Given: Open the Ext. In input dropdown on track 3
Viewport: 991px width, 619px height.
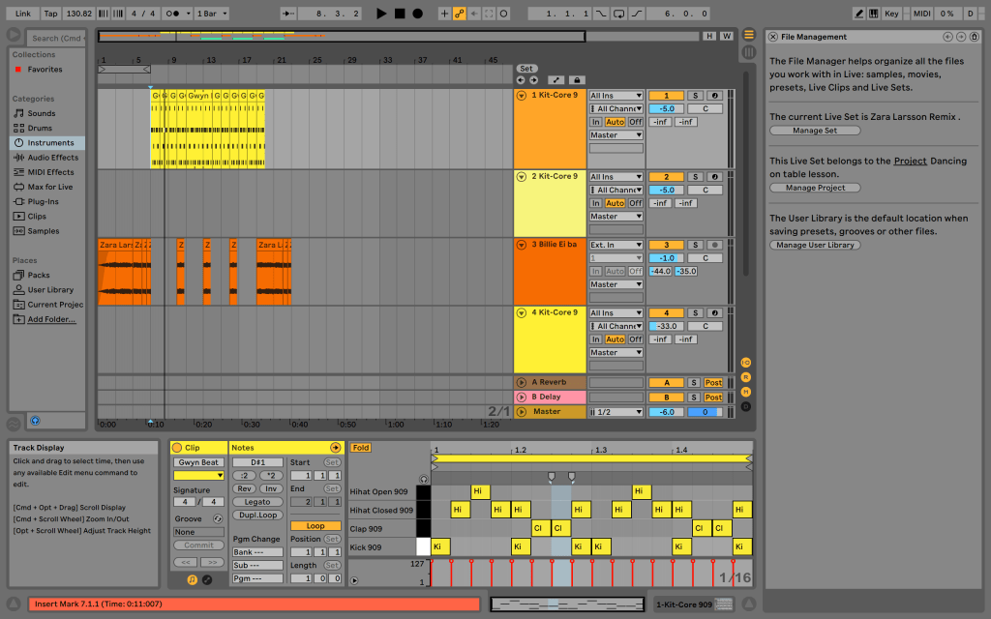Looking at the screenshot, I should 616,245.
